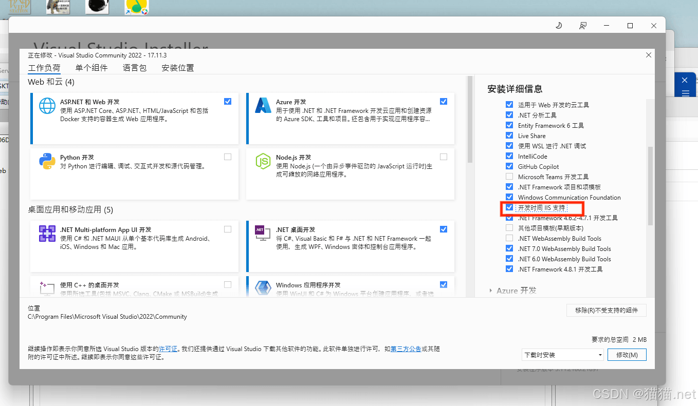698x406 pixels.
Task: Check the Node.js development workload checkbox
Action: point(444,157)
